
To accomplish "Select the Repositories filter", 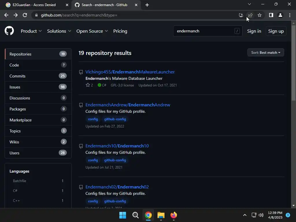I will 38,54.
